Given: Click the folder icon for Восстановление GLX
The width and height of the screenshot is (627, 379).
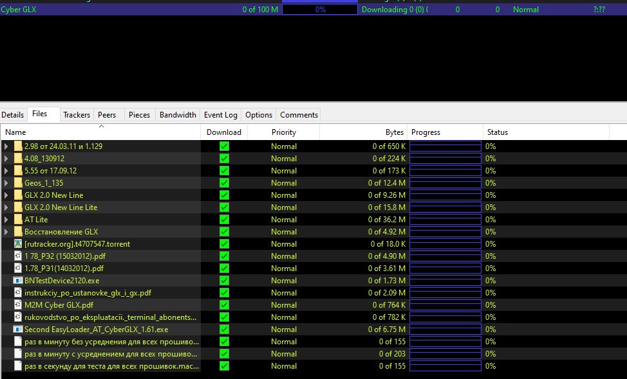Looking at the screenshot, I should coord(18,232).
